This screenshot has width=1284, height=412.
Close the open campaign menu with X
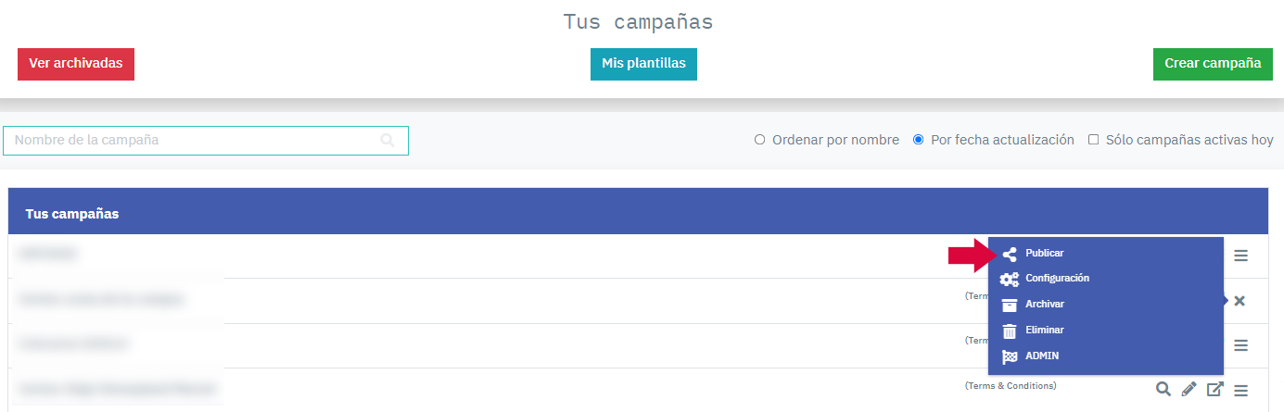(x=1240, y=301)
